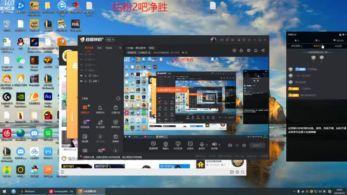This screenshot has width=347, height=195.
Task: Add a 摄像头 camera source
Action: click(166, 146)
